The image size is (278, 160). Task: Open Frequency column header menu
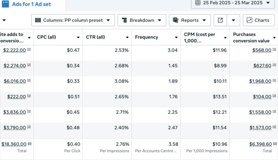click(176, 37)
